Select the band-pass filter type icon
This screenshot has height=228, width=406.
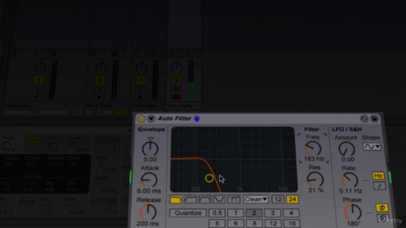(205, 199)
